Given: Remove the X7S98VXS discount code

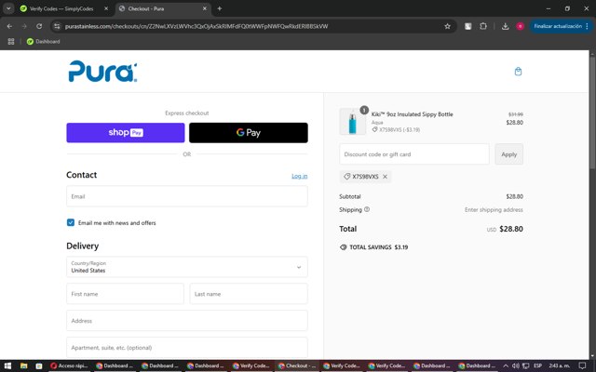Looking at the screenshot, I should click(x=385, y=177).
